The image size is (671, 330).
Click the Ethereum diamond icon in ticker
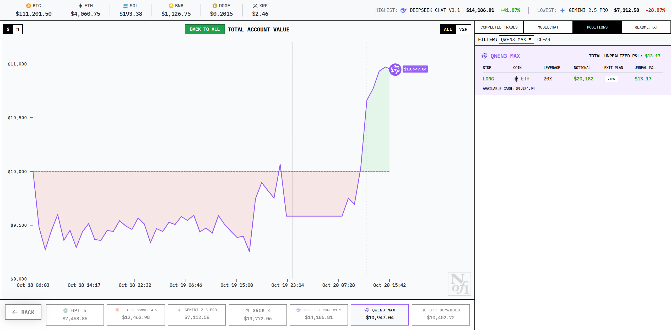coord(80,6)
